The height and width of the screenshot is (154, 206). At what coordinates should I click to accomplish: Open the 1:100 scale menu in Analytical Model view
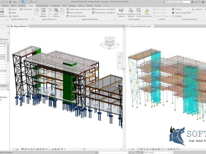[132, 149]
